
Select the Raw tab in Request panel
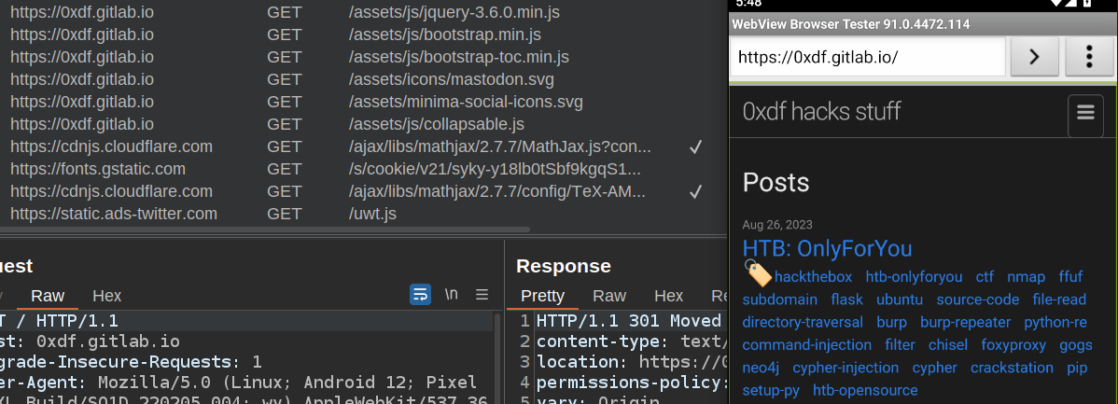[48, 296]
